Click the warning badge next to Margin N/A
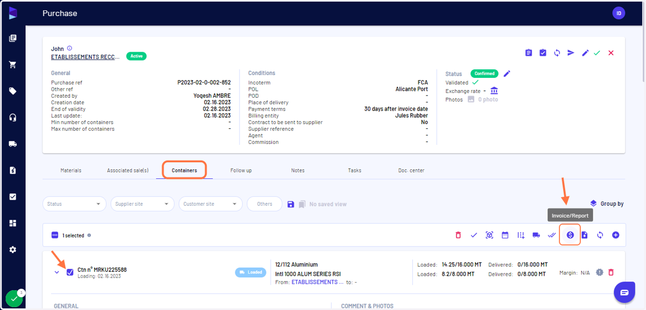Viewport: 646px width, 310px height. 599,272
